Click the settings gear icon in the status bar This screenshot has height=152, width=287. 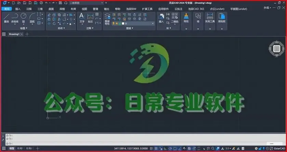[x=256, y=149]
